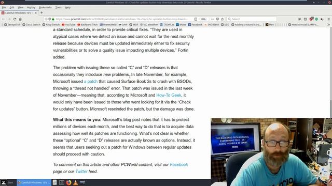Show more bookmarks overflow chevron
The height and width of the screenshot is (186, 332).
[x=328, y=25]
